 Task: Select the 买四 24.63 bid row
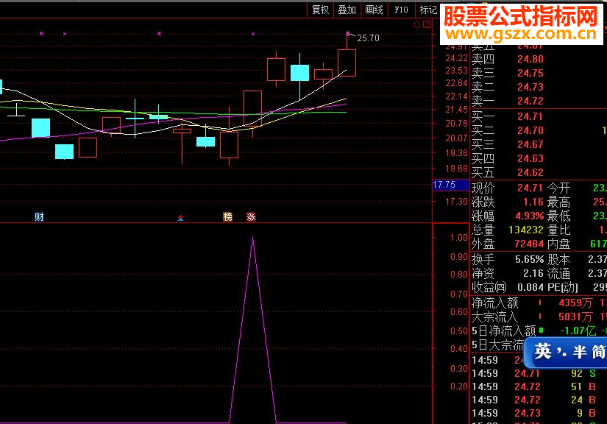(539, 158)
